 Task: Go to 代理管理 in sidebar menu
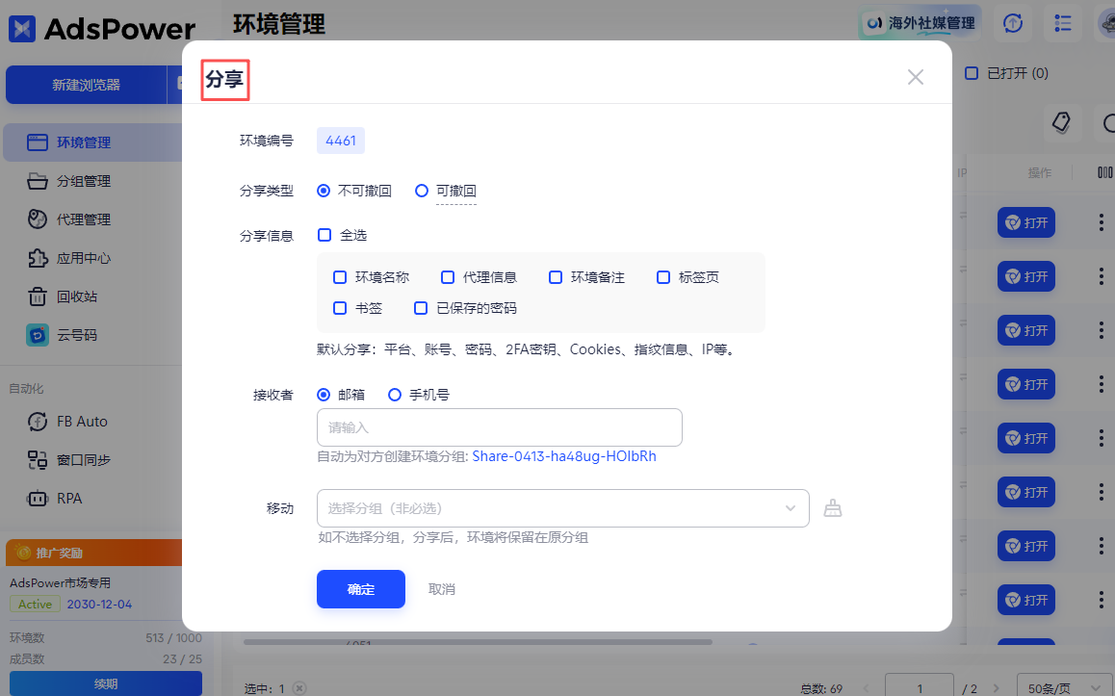pos(84,219)
